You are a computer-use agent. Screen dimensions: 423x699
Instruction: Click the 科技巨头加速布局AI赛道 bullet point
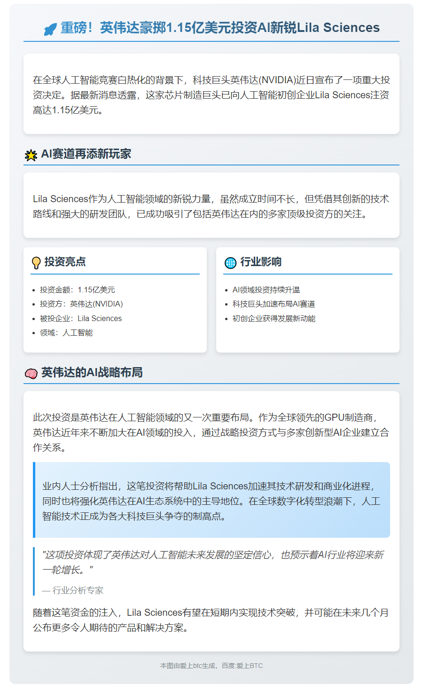pyautogui.click(x=274, y=304)
